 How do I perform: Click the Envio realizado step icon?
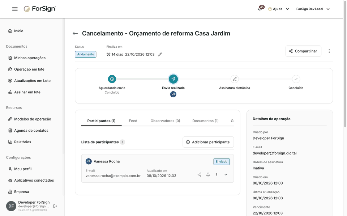[173, 79]
